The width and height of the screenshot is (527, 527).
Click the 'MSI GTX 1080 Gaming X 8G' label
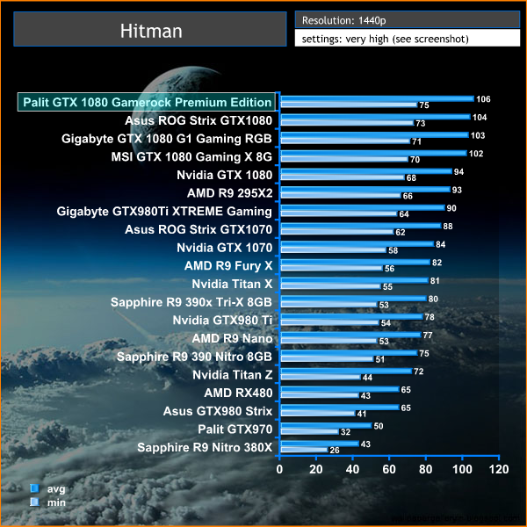click(x=191, y=157)
